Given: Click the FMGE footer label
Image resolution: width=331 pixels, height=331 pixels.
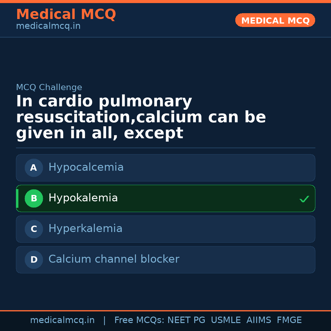Looking at the screenshot, I should (x=289, y=320).
